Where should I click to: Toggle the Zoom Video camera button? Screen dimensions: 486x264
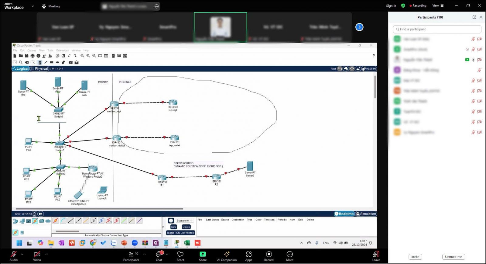pyautogui.click(x=37, y=256)
